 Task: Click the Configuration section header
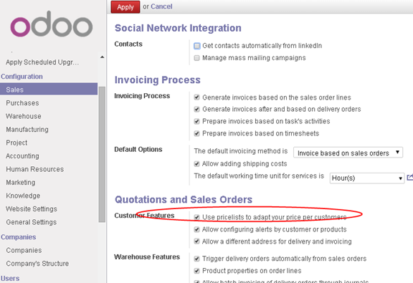click(x=22, y=77)
